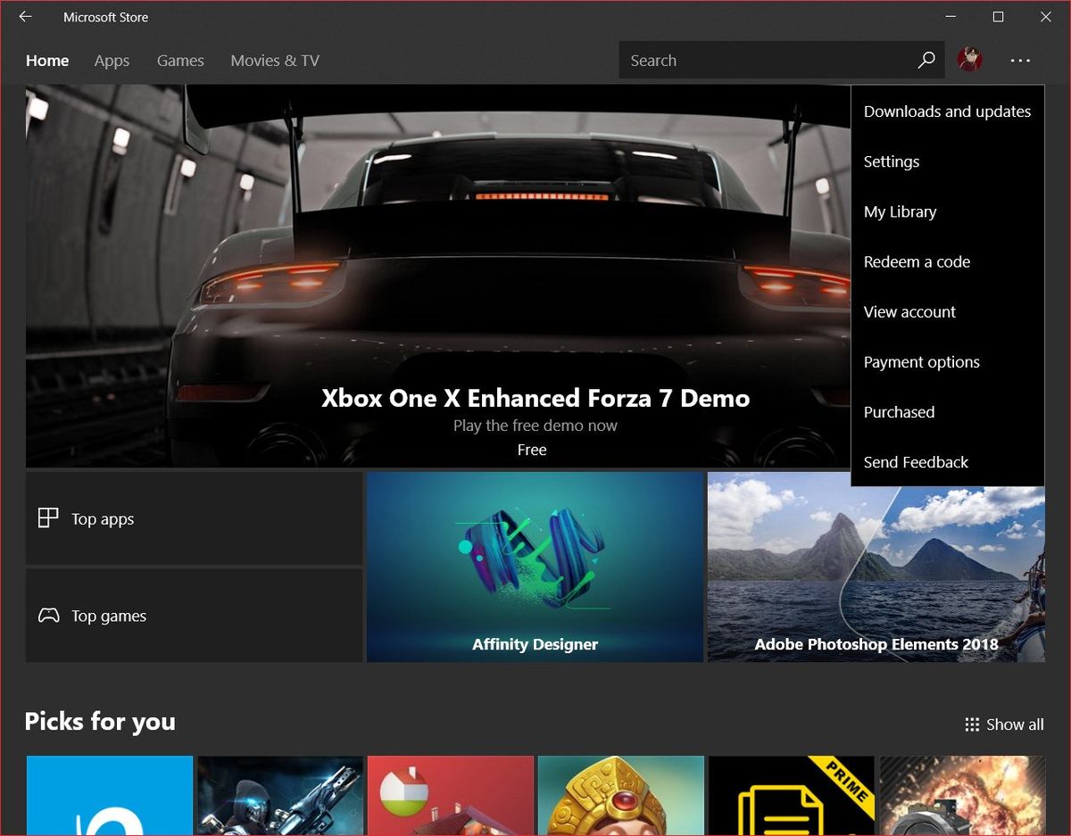Select Settings in the overflow menu
The image size is (1071, 836).
[891, 161]
